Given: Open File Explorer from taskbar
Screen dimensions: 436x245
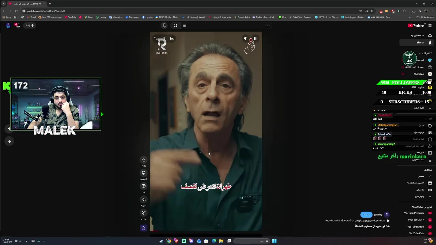Looking at the screenshot, I should [x=221, y=241].
